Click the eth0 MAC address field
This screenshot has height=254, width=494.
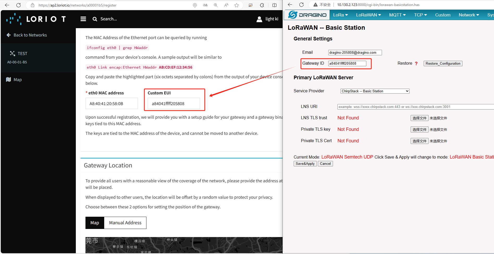[x=112, y=104]
